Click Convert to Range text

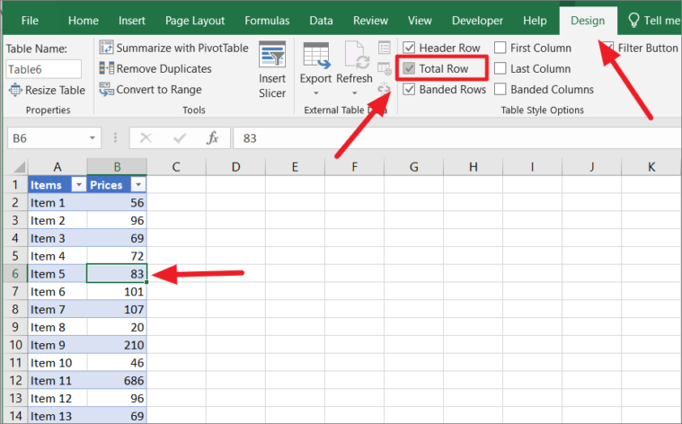[x=159, y=90]
